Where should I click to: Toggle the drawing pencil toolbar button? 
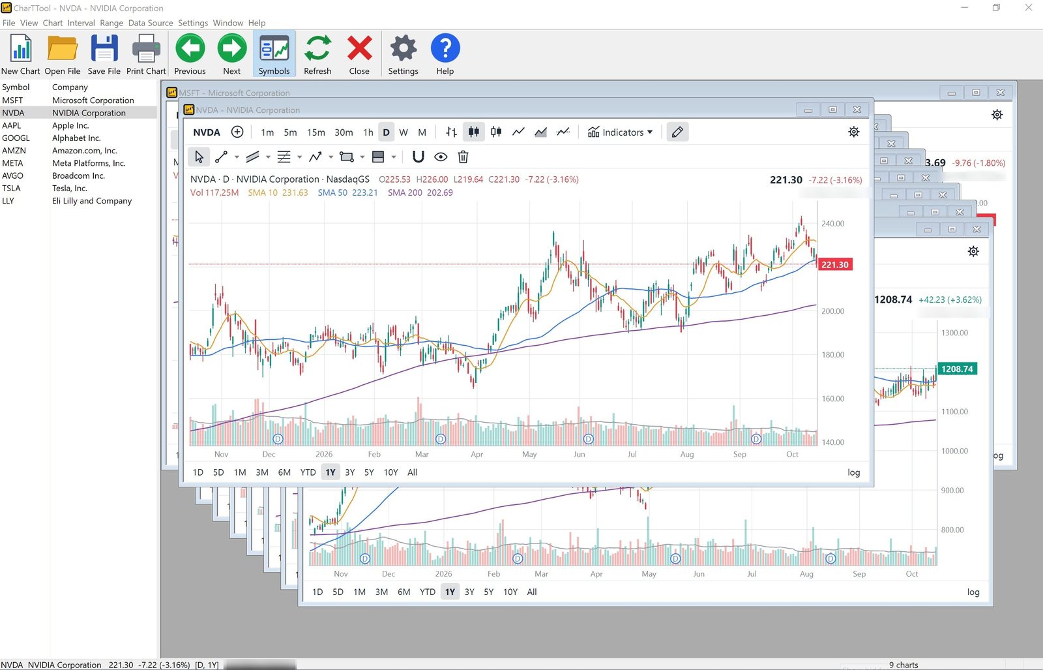pyautogui.click(x=677, y=132)
